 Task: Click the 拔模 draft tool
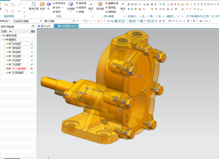pos(80,12)
